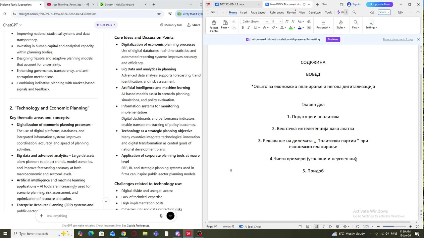Click the play slideshow icon in status bar
Viewport: 424px width, 238px height.
point(330,226)
